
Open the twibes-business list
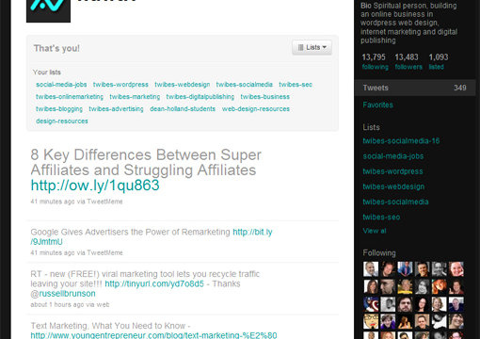pos(265,97)
